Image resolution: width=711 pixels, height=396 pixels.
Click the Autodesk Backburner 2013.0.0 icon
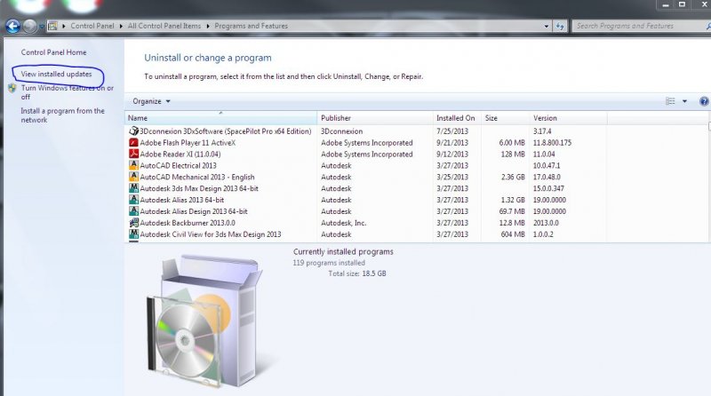point(133,223)
